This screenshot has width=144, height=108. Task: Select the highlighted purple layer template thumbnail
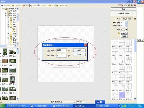pyautogui.click(x=122, y=95)
